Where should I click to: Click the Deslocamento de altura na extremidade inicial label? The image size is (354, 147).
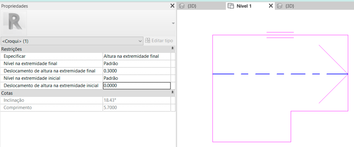coord(51,86)
